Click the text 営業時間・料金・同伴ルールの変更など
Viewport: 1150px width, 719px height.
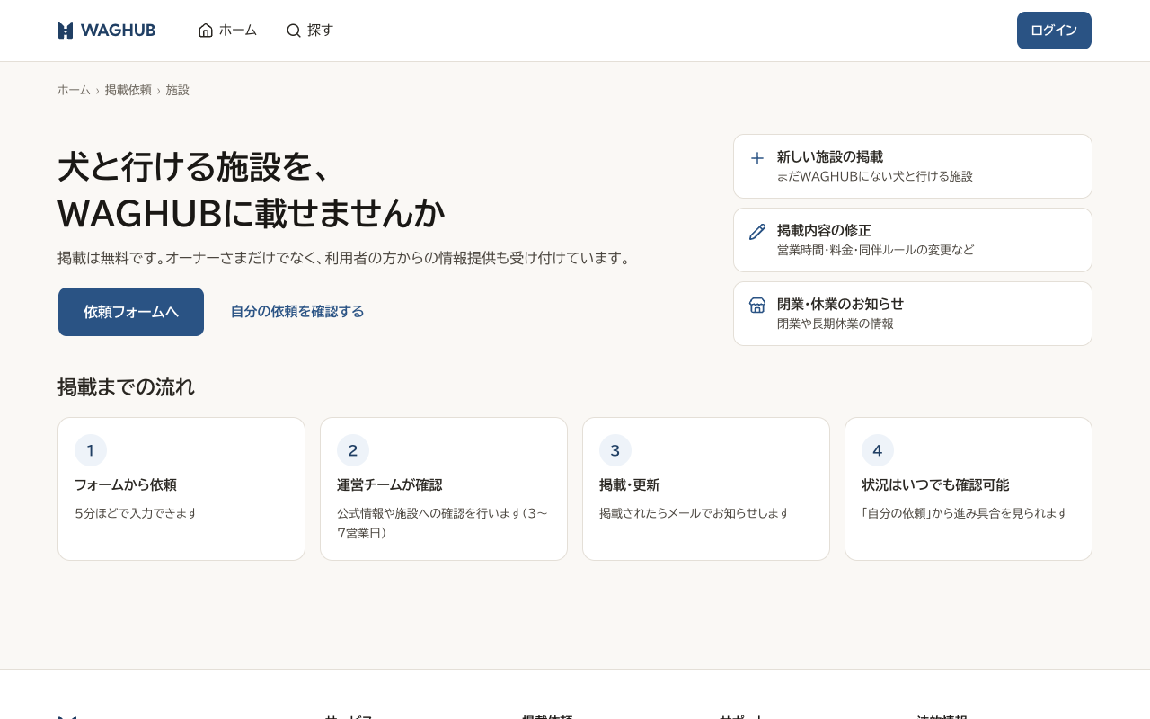pyautogui.click(x=876, y=250)
